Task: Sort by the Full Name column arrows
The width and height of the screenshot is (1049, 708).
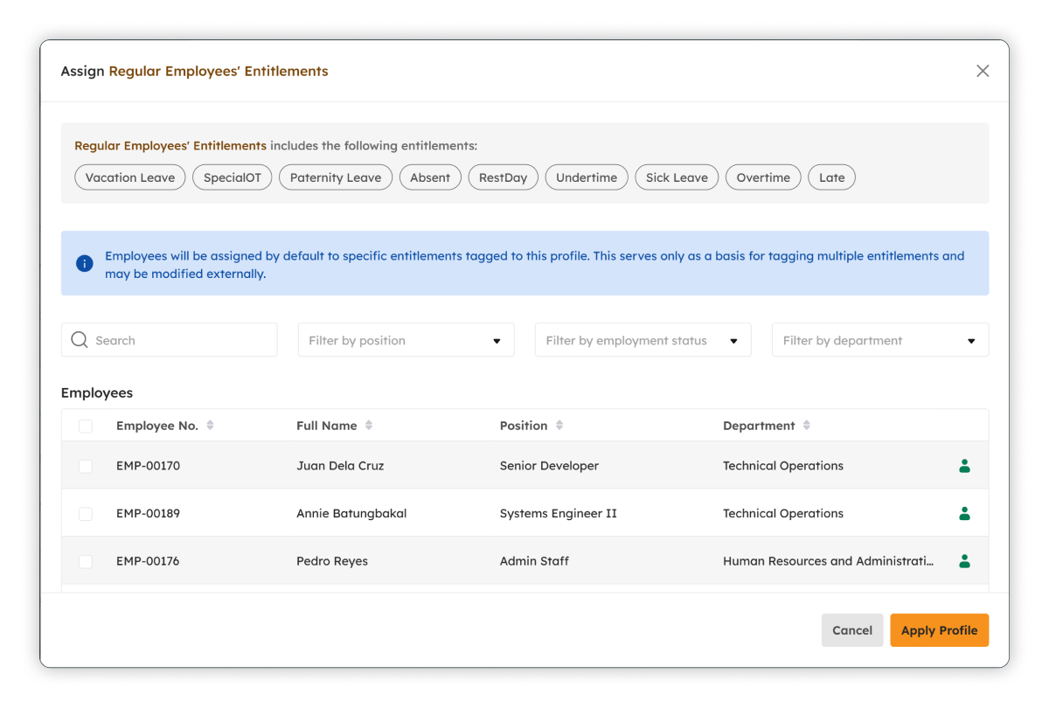Action: [x=369, y=426]
